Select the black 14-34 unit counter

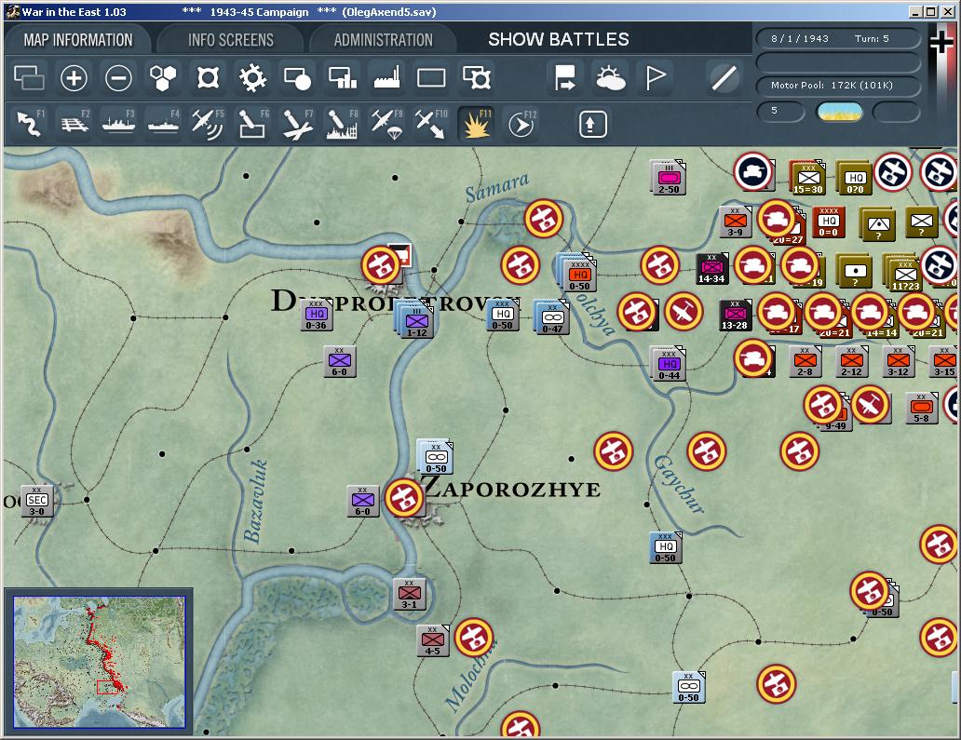[711, 269]
